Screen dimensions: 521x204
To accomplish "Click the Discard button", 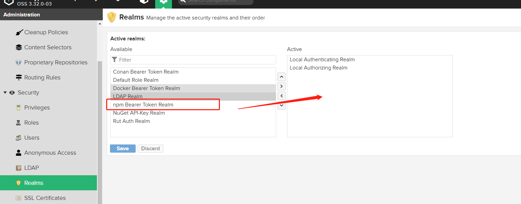I will [x=150, y=149].
